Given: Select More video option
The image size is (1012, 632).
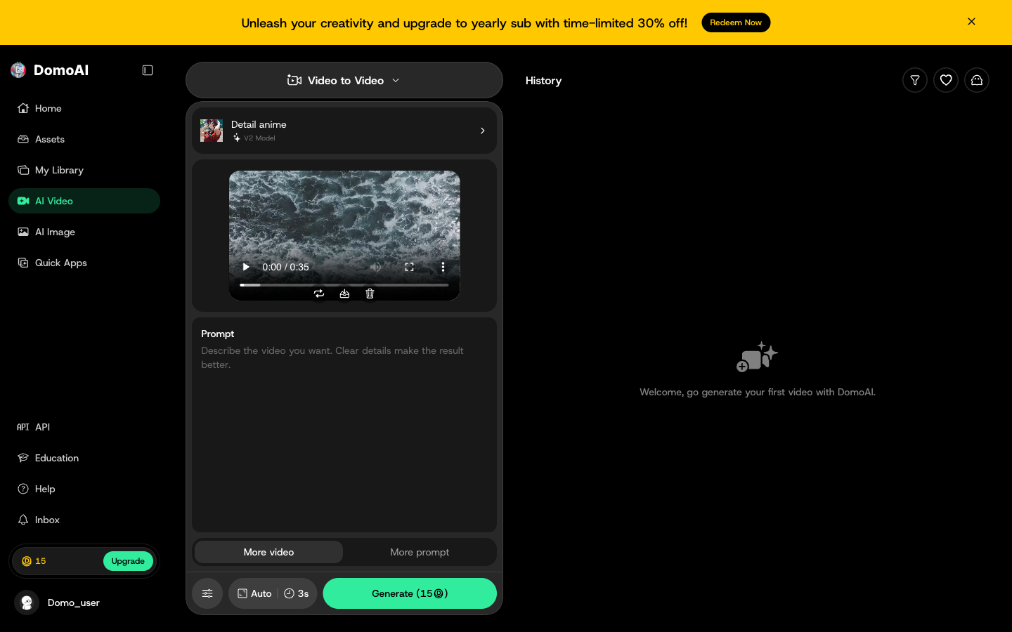Looking at the screenshot, I should [268, 552].
